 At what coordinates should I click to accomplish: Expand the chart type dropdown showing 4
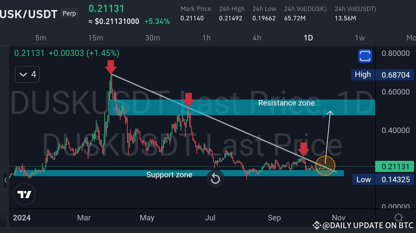(x=27, y=74)
